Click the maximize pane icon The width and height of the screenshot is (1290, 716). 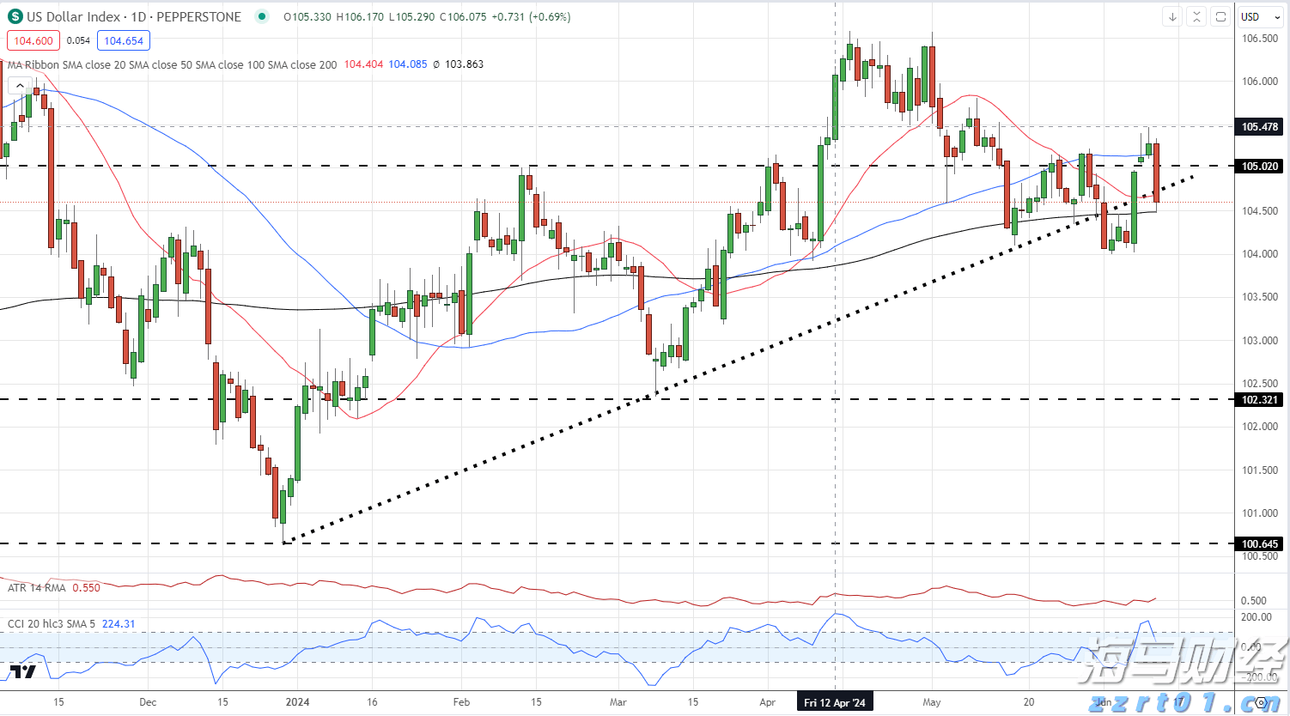pos(1220,16)
